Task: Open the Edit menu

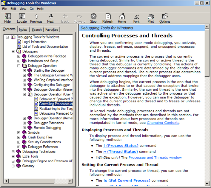Action: pyautogui.click(x=13, y=9)
